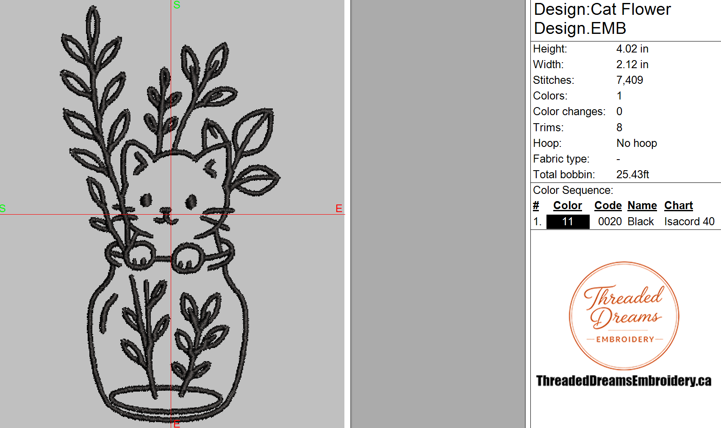Click the black color swatch numbered 11

point(568,221)
